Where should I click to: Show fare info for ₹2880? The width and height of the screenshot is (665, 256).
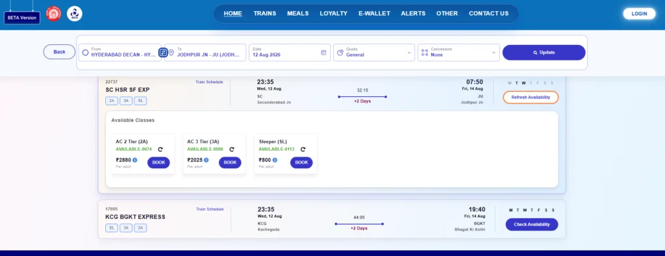[x=135, y=160]
